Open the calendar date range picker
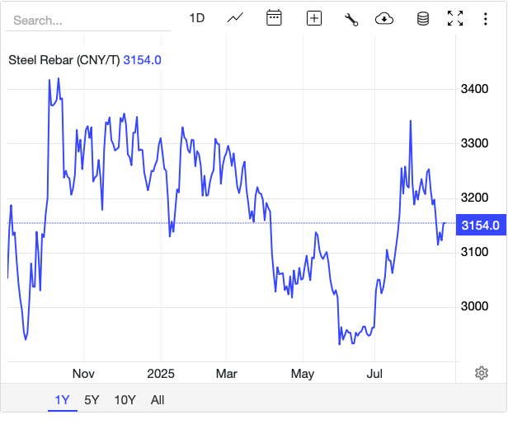This screenshot has height=424, width=508. coord(275,18)
